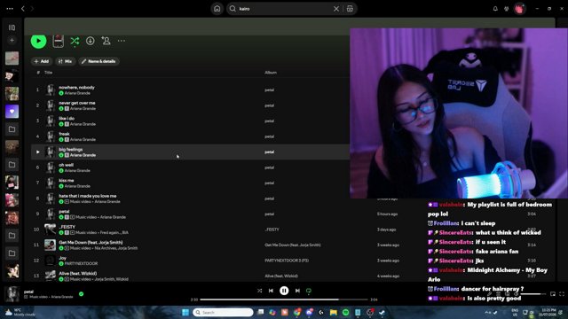Click the Name & details button
This screenshot has width=568, height=319.
pyautogui.click(x=99, y=61)
